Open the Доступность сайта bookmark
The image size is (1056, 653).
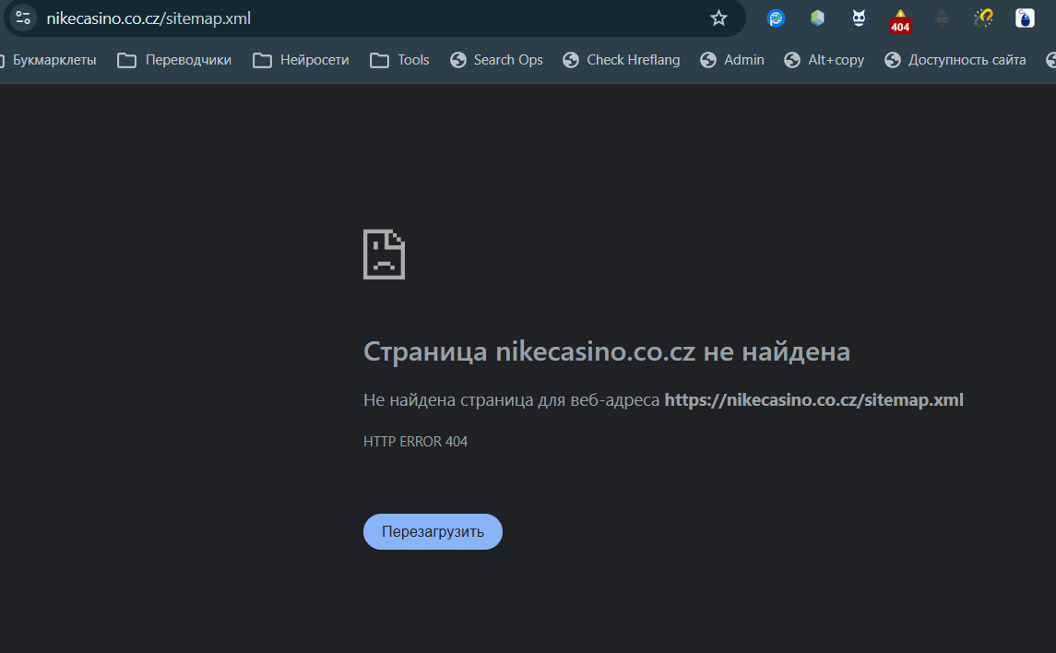click(955, 60)
